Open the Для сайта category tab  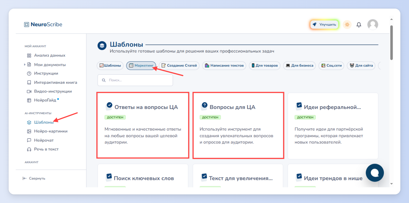[x=361, y=66]
